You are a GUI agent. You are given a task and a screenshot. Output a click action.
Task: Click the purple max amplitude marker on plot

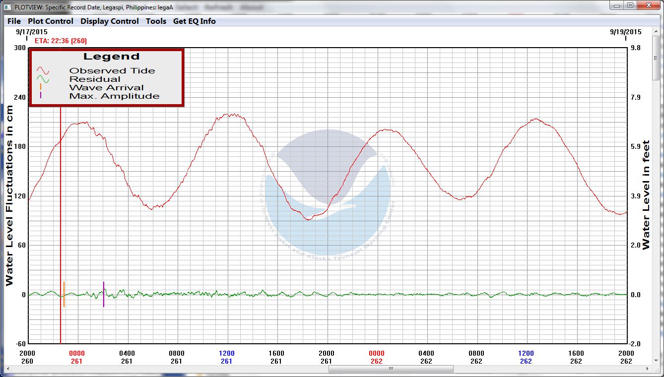point(104,294)
